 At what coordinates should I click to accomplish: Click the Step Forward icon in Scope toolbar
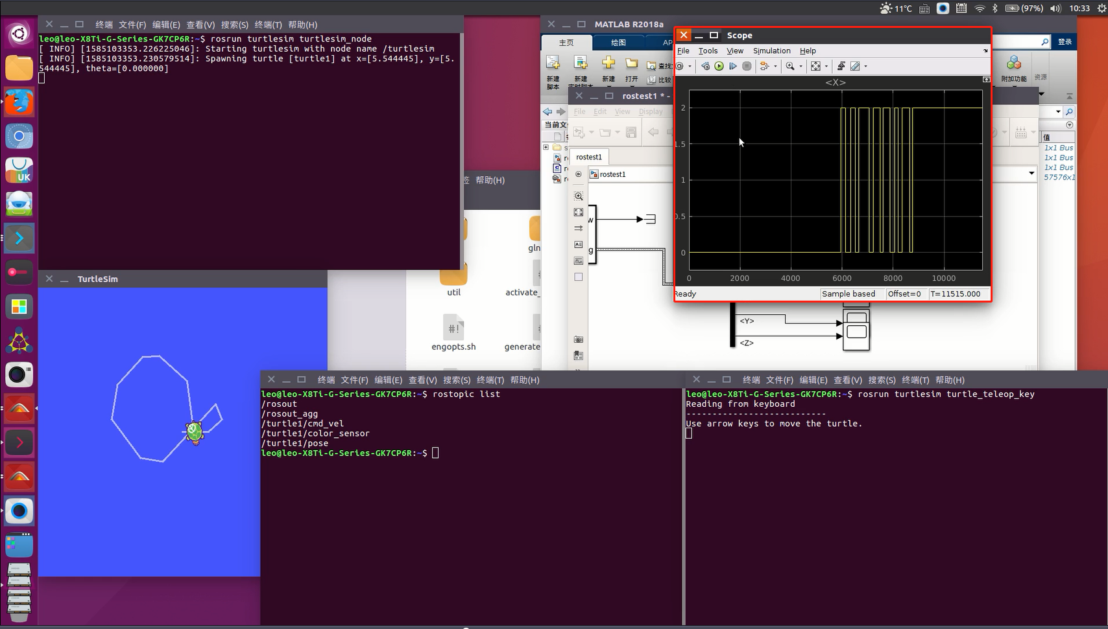(733, 66)
